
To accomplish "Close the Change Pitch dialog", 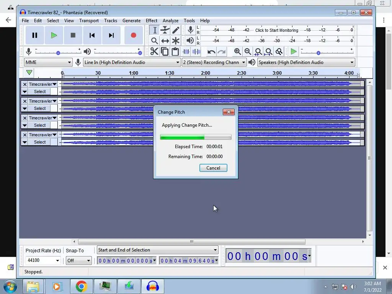I will 229,112.
